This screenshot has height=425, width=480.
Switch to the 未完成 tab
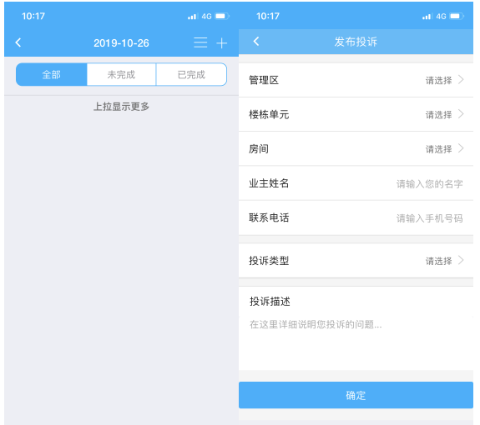click(121, 74)
